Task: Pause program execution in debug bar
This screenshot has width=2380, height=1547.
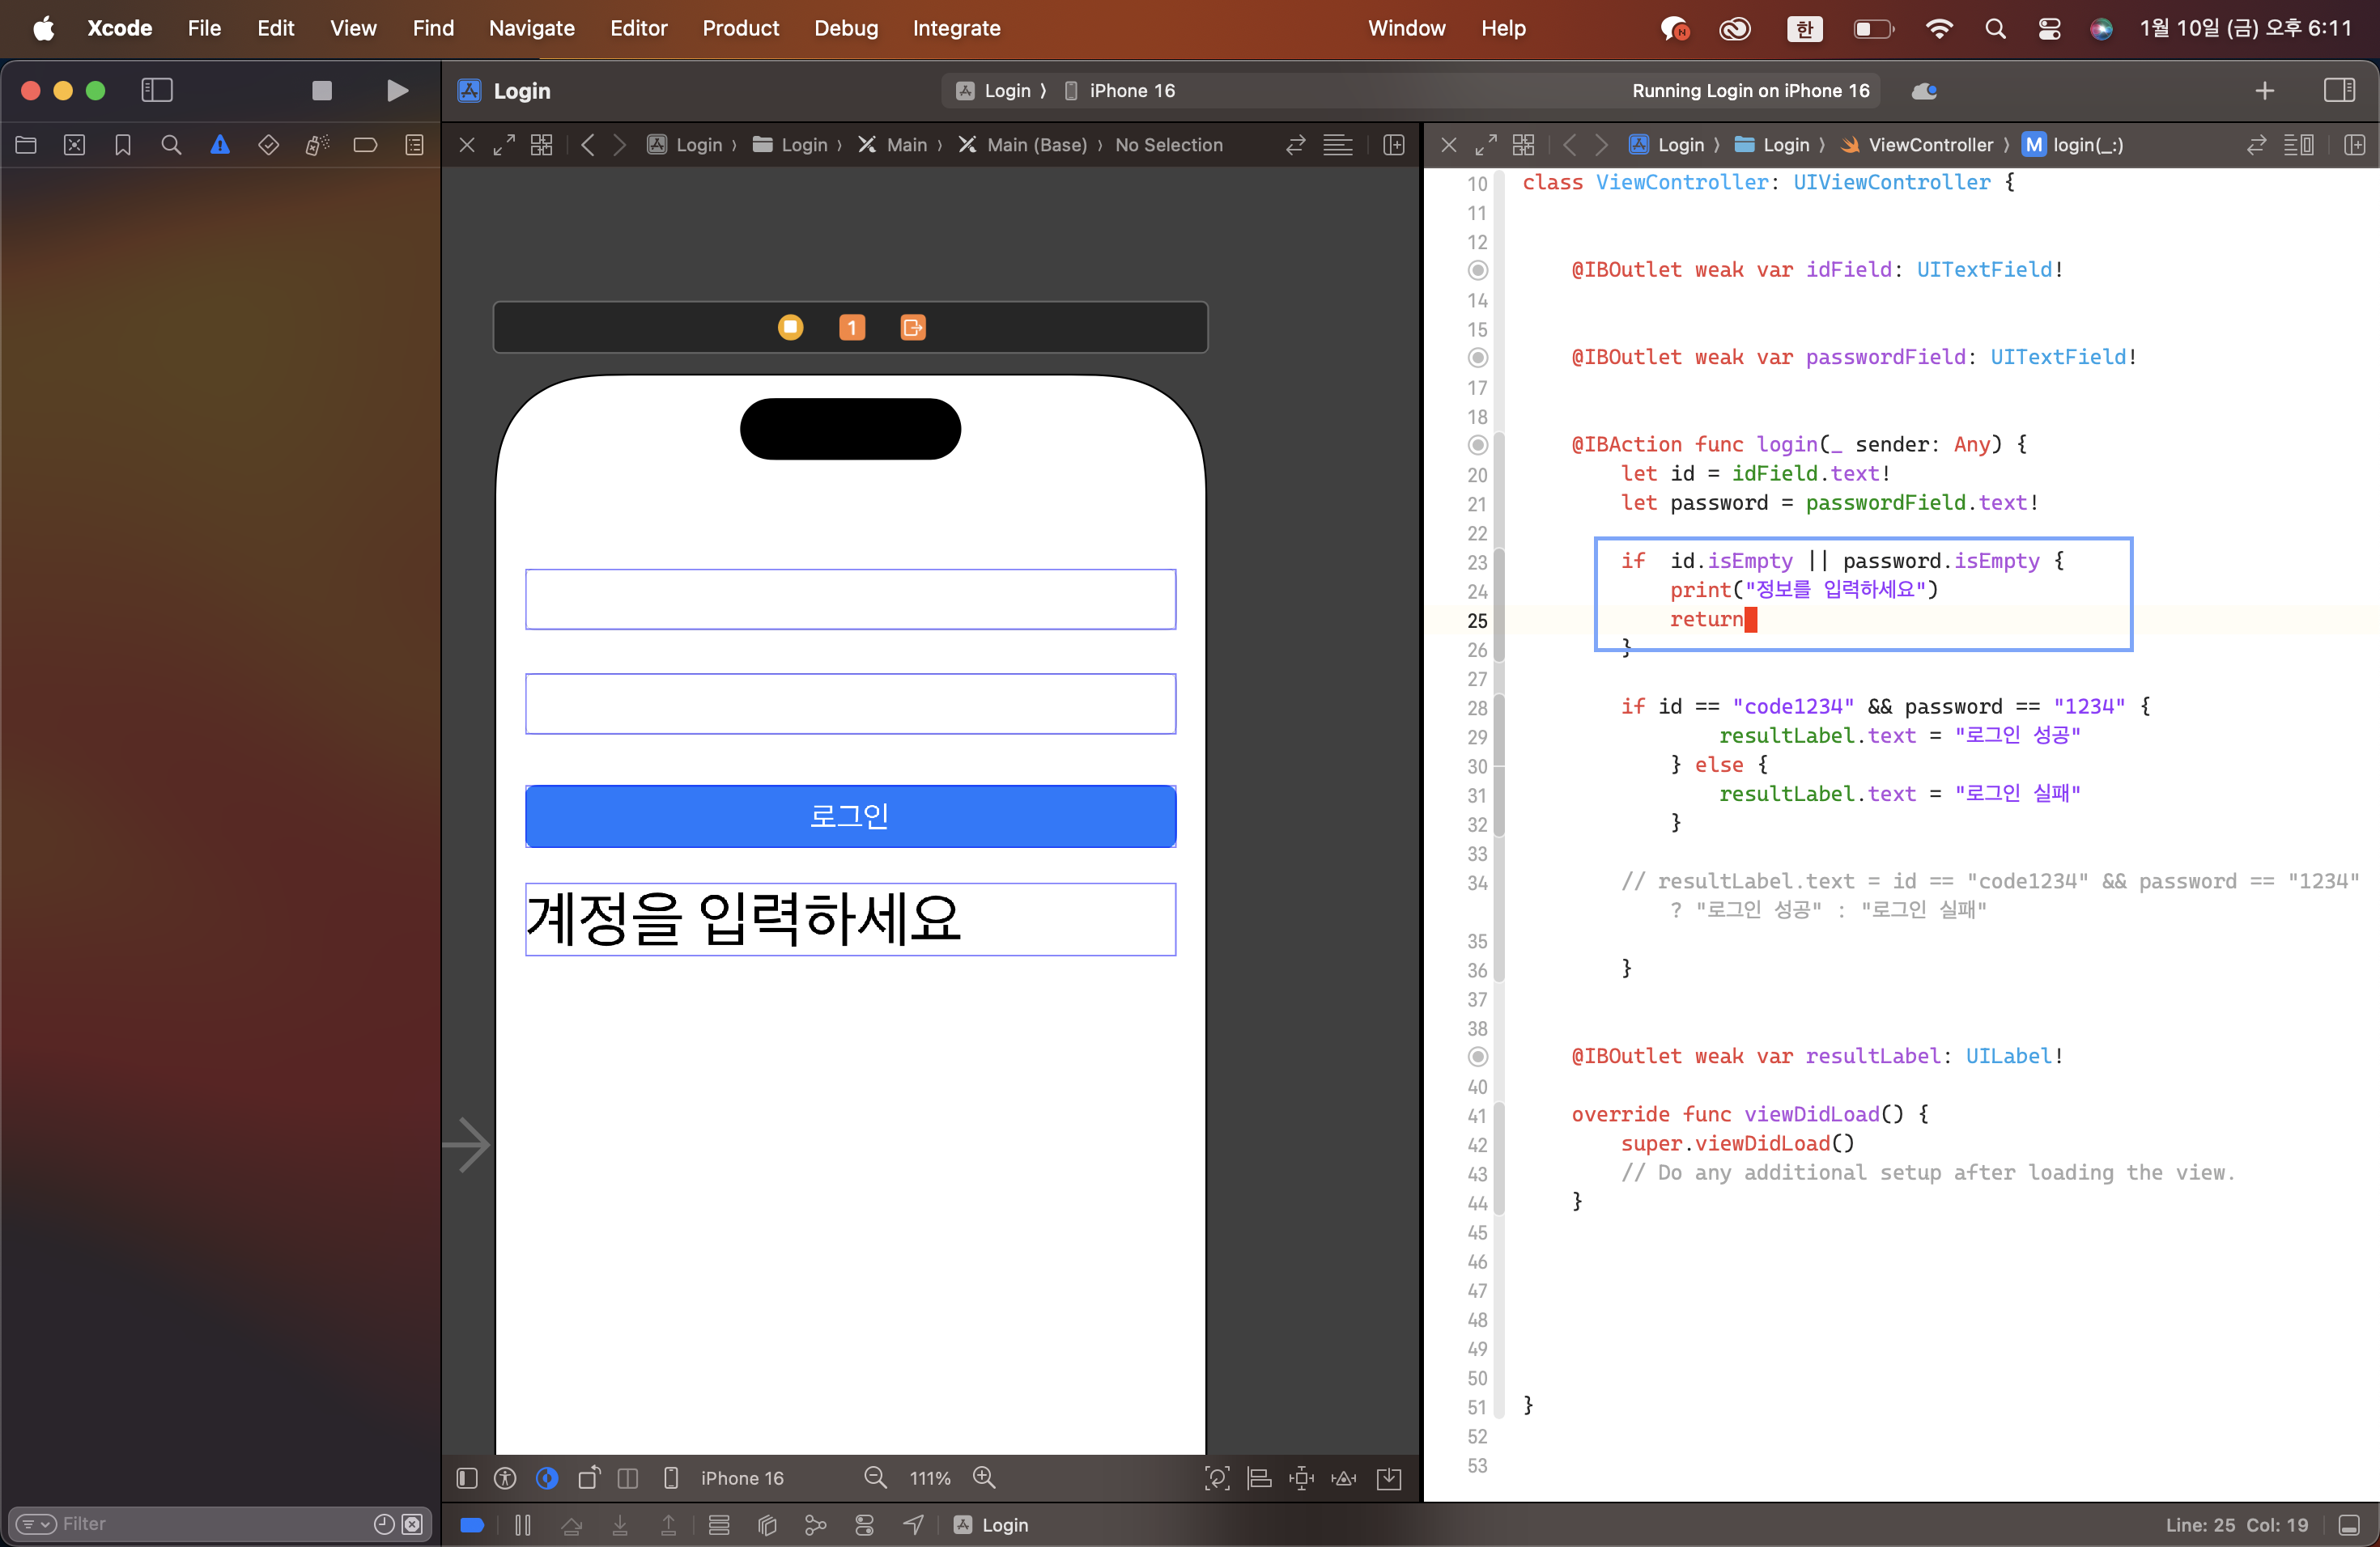Action: point(523,1525)
